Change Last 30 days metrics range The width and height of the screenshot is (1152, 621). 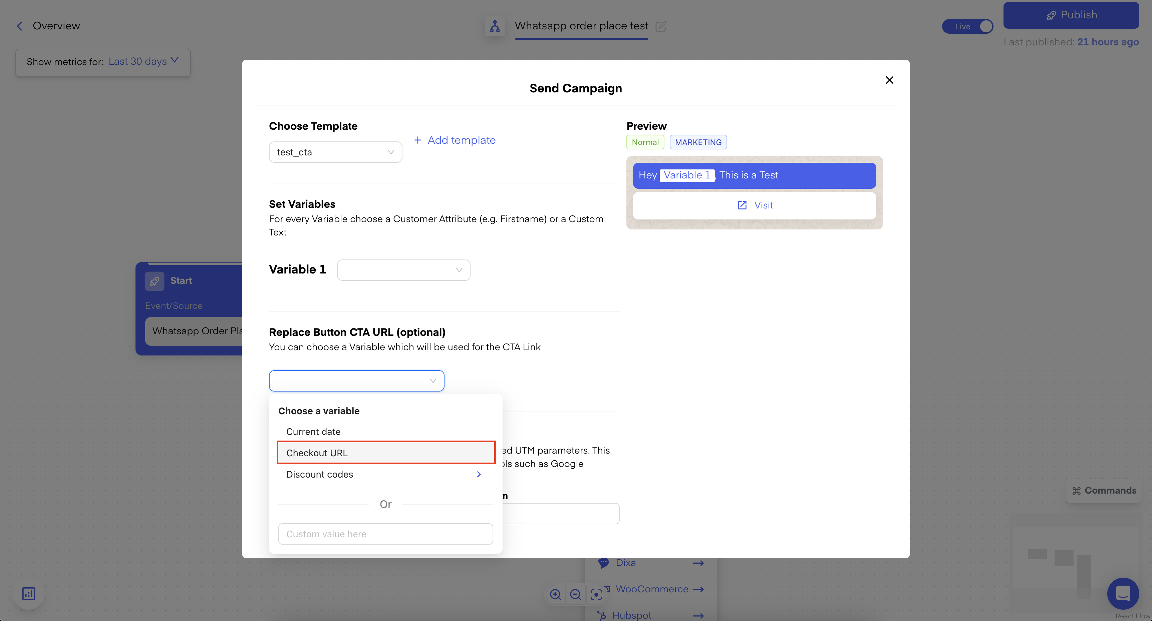pyautogui.click(x=143, y=61)
